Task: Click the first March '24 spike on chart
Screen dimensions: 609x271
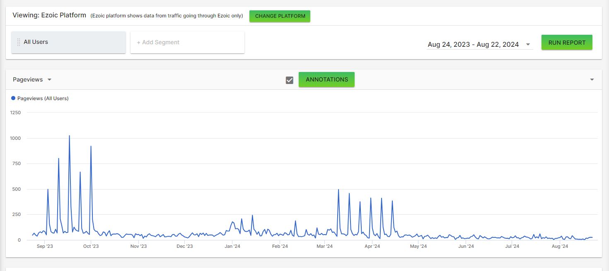Action: pyautogui.click(x=338, y=189)
